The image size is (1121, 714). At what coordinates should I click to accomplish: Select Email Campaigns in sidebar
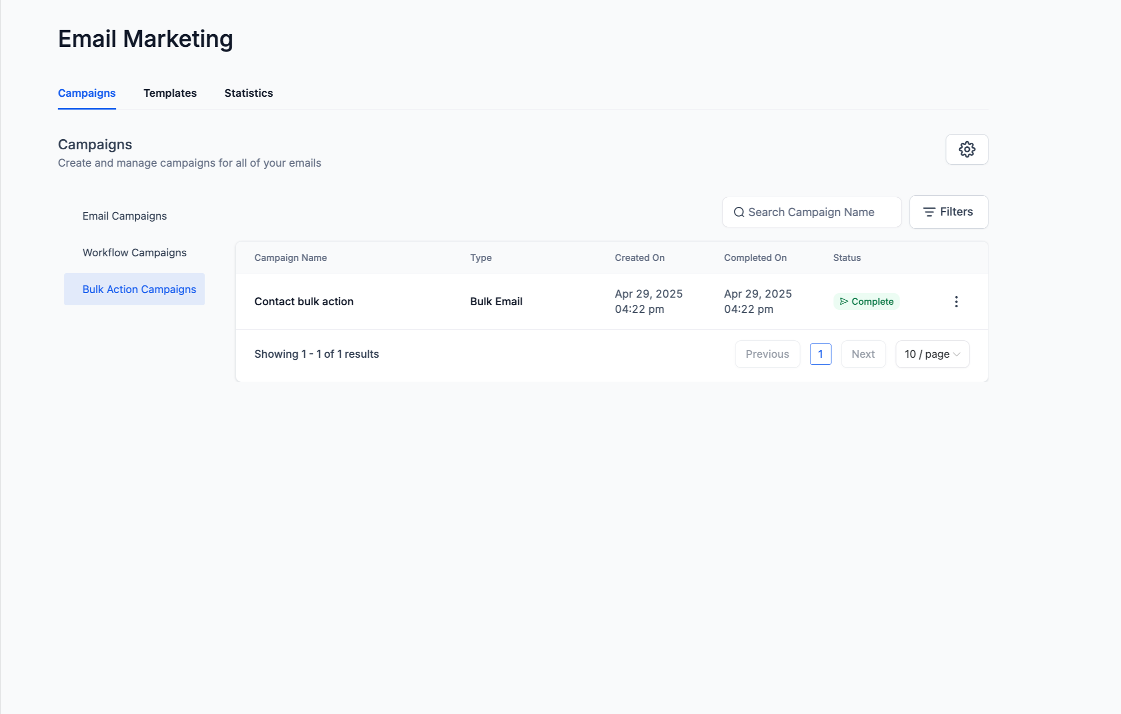click(124, 216)
